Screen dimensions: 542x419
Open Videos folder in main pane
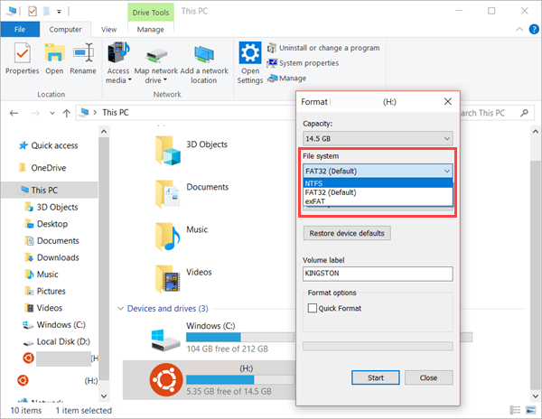pyautogui.click(x=183, y=278)
